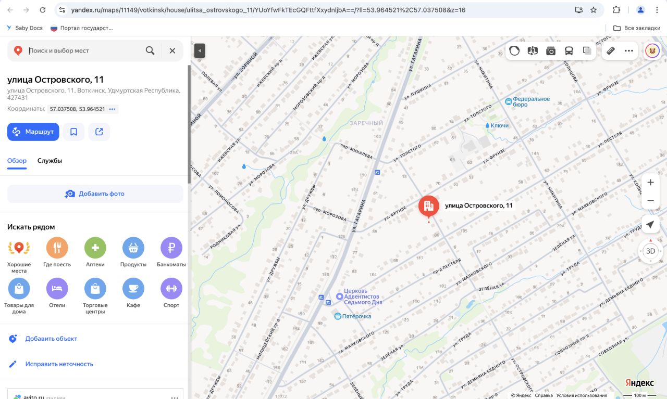
Task: Focus the "Поиск и выбор мест" search field
Action: [83, 50]
